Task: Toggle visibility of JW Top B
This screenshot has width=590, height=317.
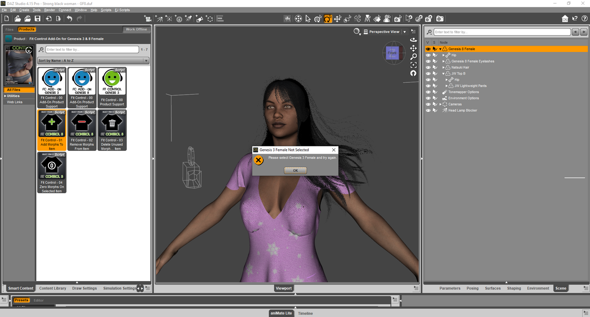Action: pyautogui.click(x=428, y=74)
